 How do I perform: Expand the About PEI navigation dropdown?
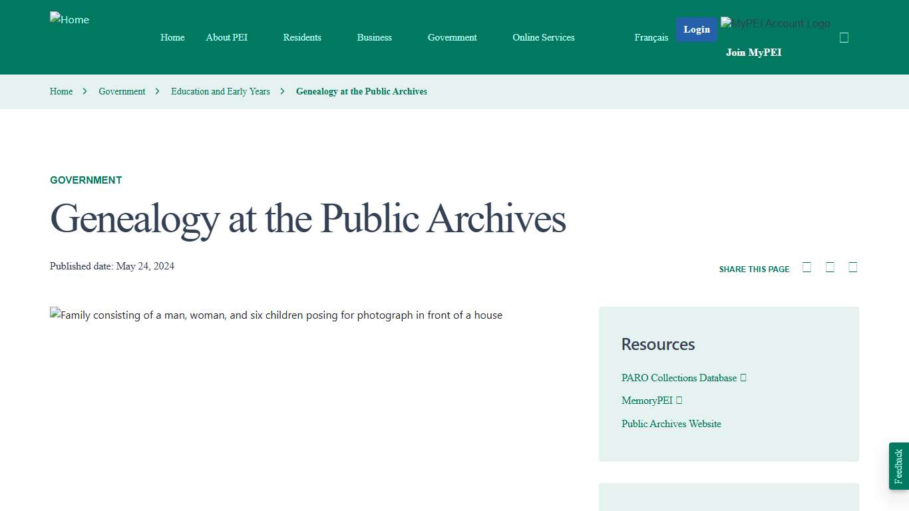click(227, 37)
